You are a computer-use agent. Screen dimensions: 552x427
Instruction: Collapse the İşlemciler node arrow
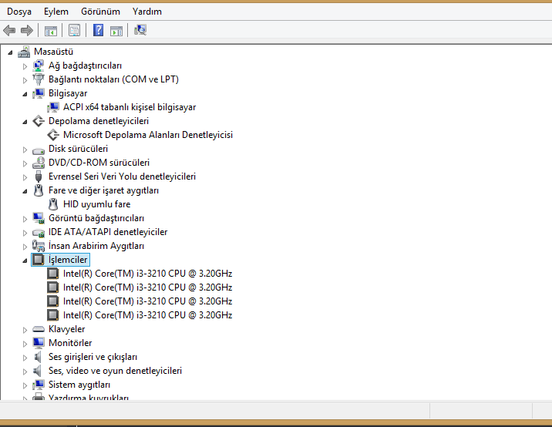click(25, 261)
